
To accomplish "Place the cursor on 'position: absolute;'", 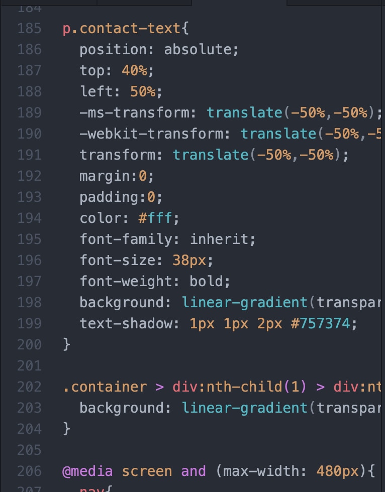I will 159,50.
